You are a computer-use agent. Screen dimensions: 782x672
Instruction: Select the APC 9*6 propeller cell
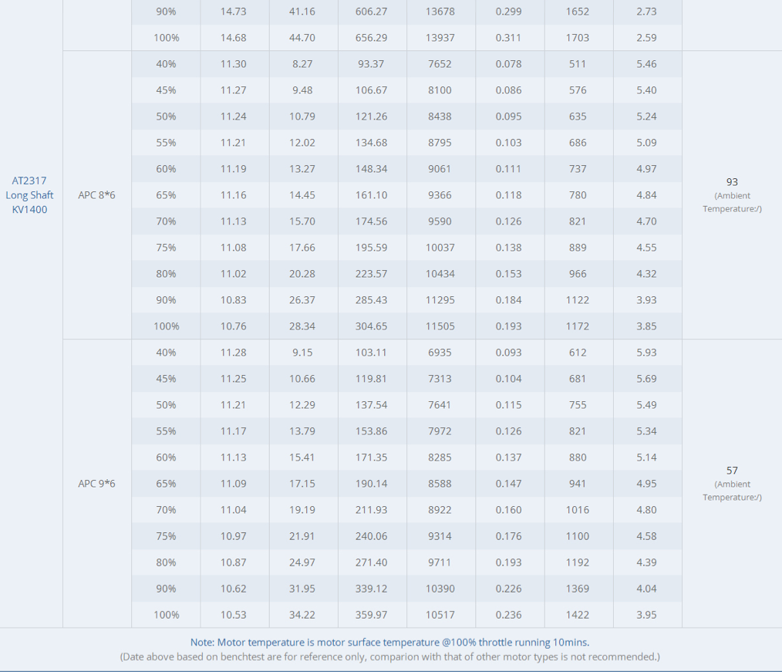[96, 484]
